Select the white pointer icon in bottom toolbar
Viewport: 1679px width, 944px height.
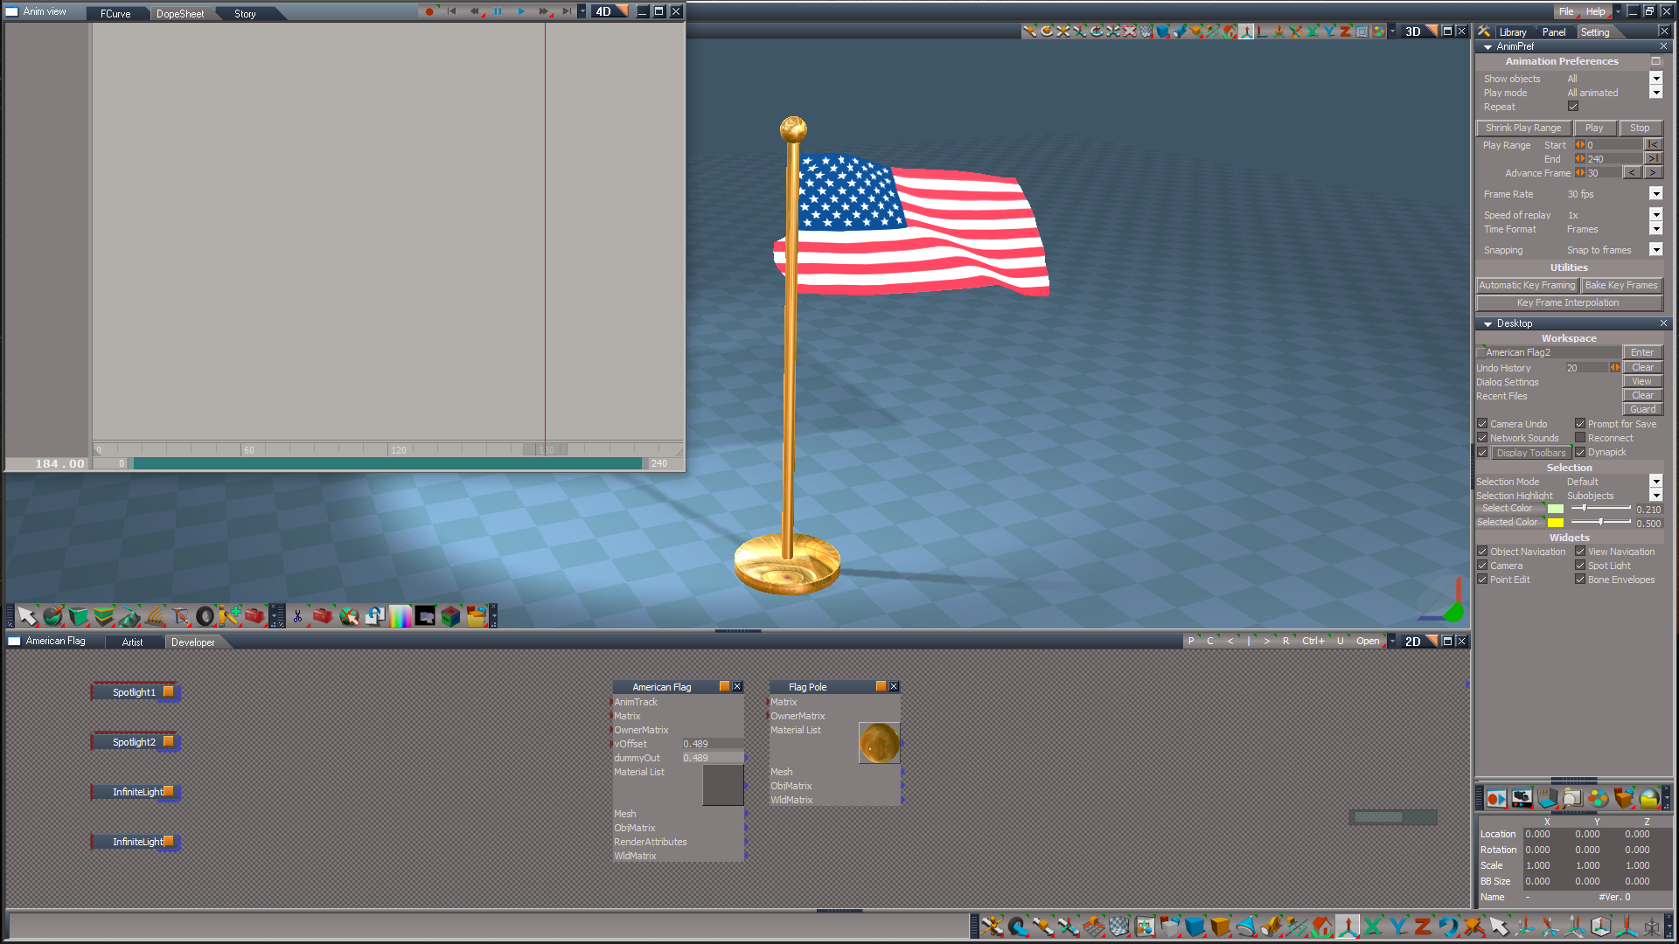pyautogui.click(x=1499, y=926)
